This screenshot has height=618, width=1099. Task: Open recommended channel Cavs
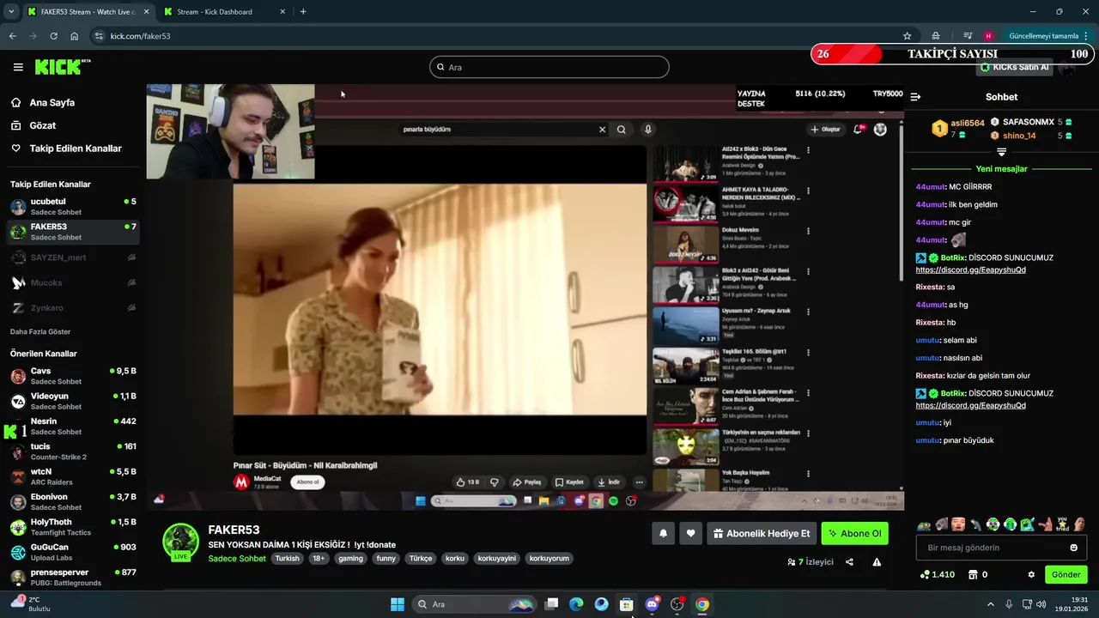[73, 376]
